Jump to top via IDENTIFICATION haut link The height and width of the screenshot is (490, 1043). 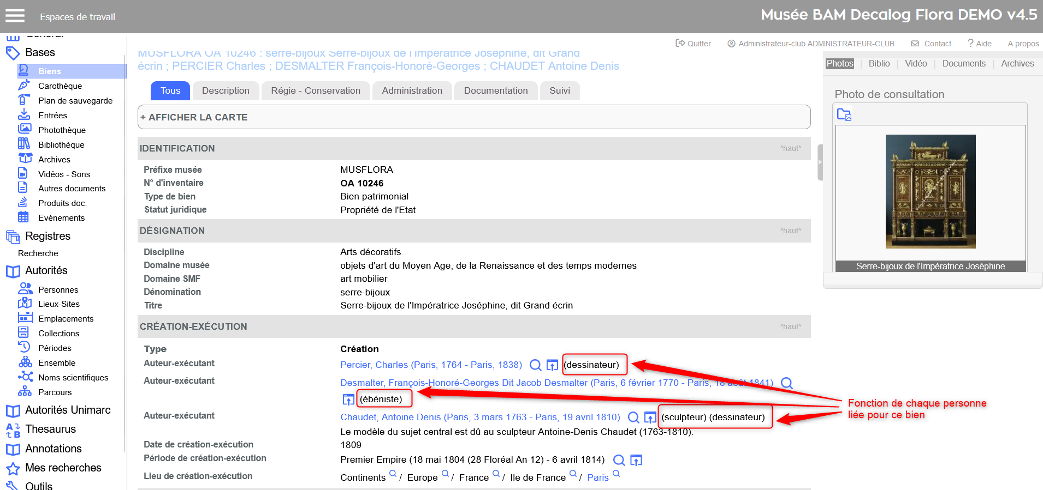(790, 148)
